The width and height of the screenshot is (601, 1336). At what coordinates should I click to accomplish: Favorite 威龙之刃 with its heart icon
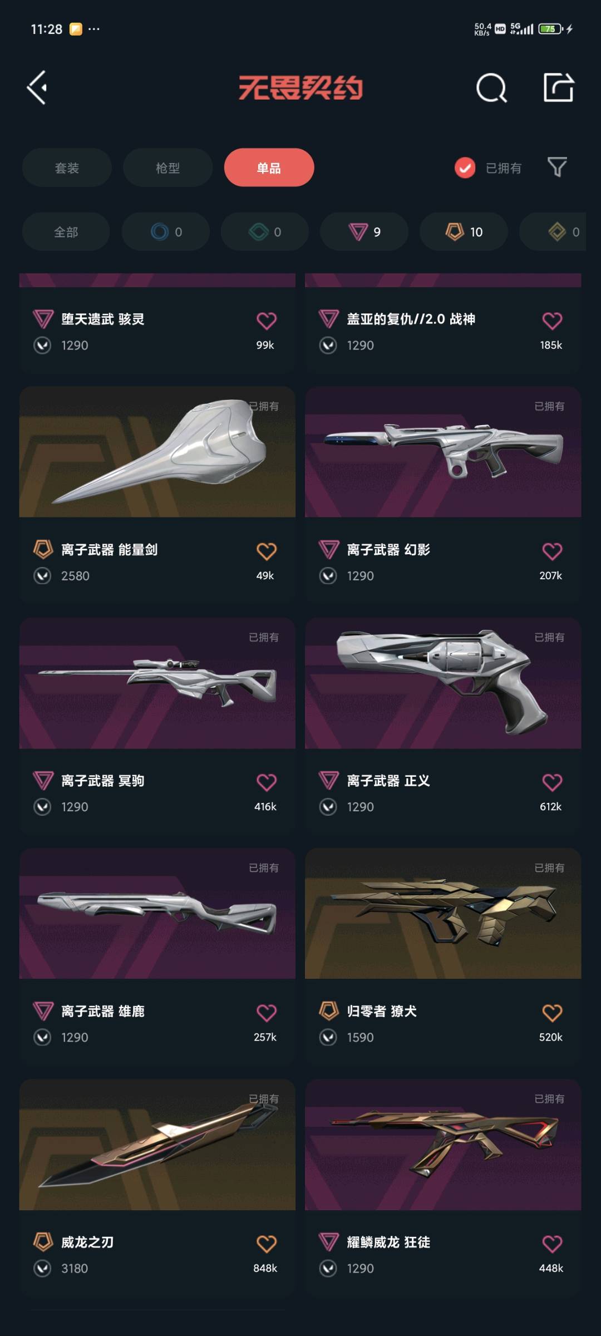[266, 1243]
